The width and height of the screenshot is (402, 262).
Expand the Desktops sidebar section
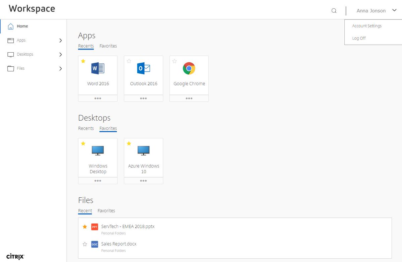pyautogui.click(x=61, y=54)
